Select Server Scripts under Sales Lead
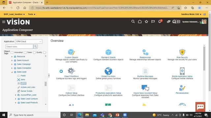This screenshot has width=211, height=118. click(26, 91)
